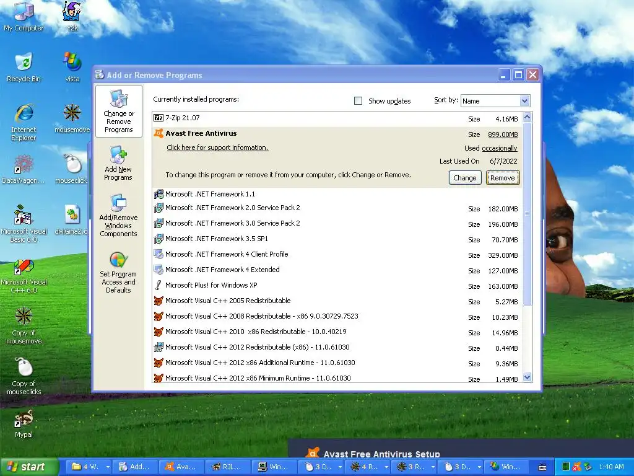The height and width of the screenshot is (476, 634).
Task: Open the Y2K desktop icon
Action: click(x=72, y=17)
